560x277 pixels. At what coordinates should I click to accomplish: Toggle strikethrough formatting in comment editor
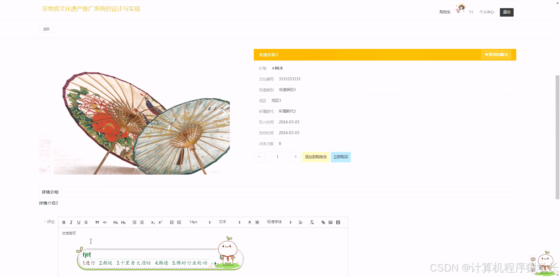click(86, 222)
